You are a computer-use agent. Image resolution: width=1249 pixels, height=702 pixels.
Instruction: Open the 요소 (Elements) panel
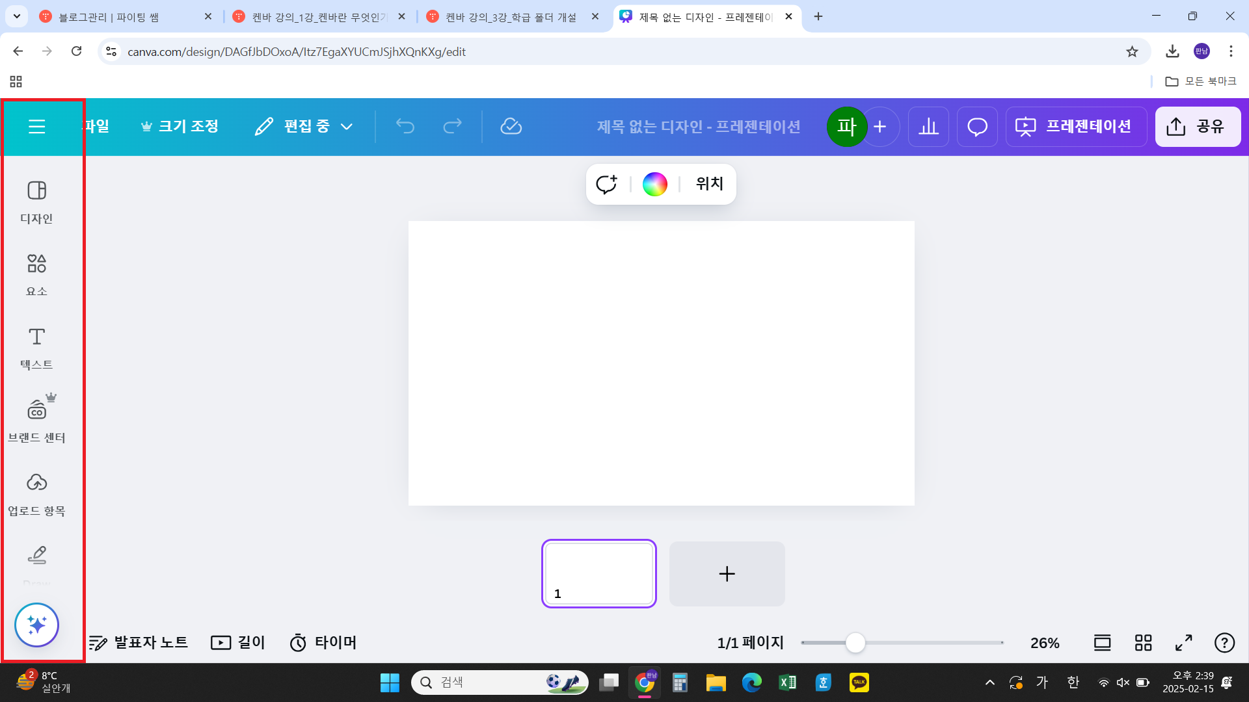37,273
